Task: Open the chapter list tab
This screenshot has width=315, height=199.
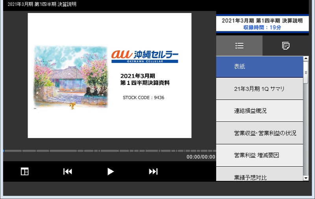Action: pos(239,46)
